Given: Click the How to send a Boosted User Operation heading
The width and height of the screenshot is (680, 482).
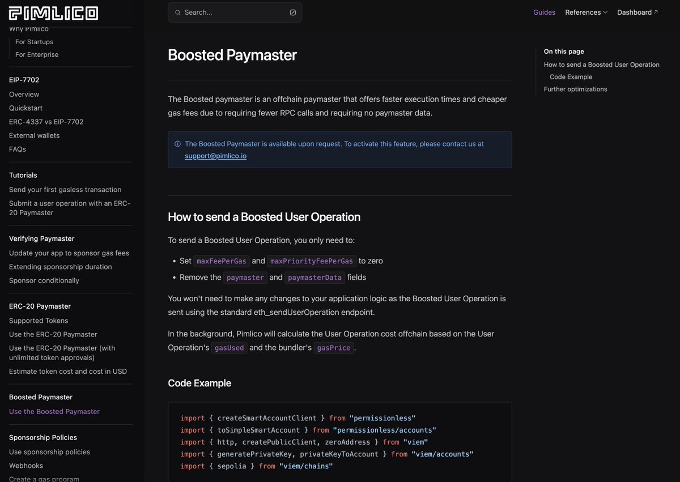Looking at the screenshot, I should 264,217.
